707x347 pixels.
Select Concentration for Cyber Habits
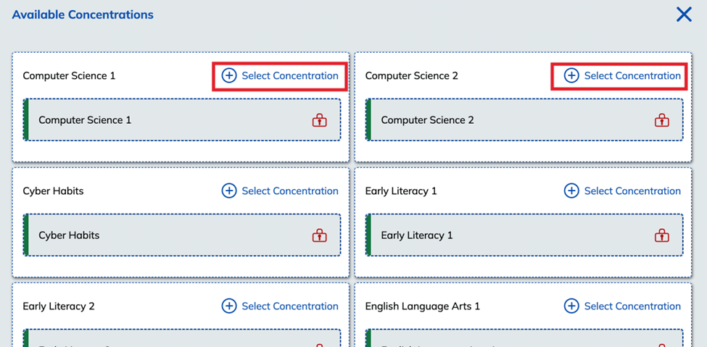[280, 191]
